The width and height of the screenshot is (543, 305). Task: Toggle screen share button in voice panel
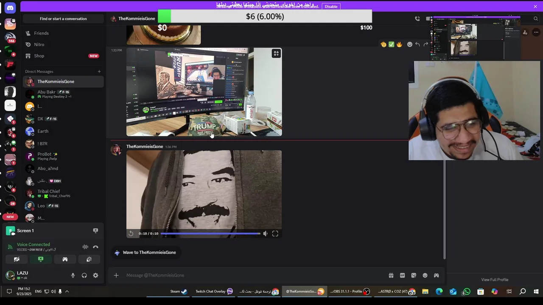click(x=41, y=259)
